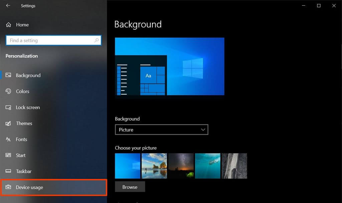
Task: Click the Find a setting search field
Action: tap(53, 40)
